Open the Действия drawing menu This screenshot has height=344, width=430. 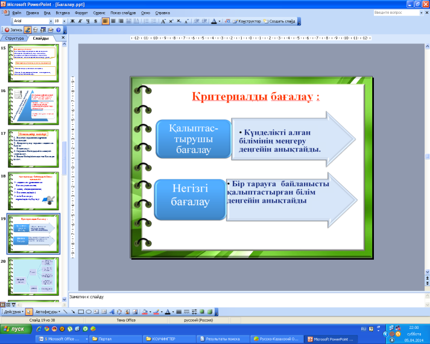(x=13, y=311)
